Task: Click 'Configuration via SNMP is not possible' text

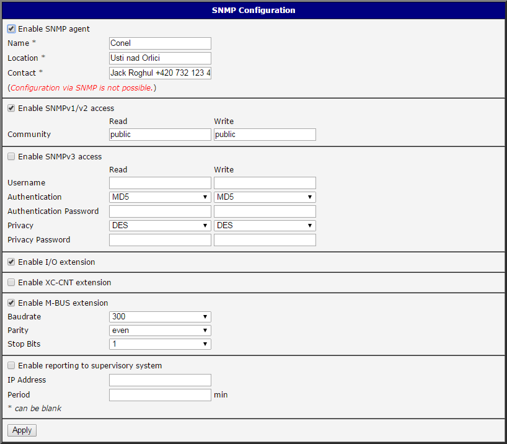Action: click(82, 87)
